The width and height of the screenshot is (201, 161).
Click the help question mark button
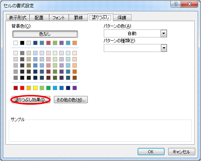tap(176, 4)
